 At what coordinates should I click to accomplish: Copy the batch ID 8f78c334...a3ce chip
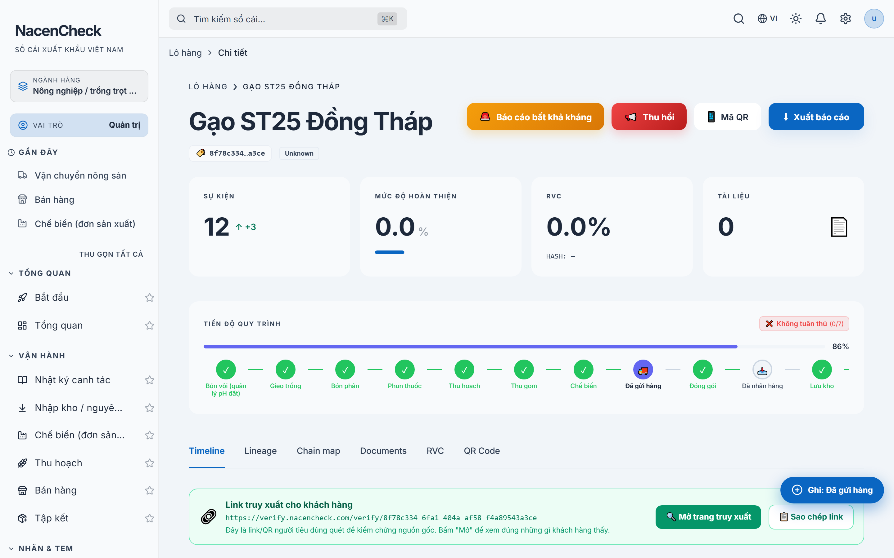pos(230,153)
